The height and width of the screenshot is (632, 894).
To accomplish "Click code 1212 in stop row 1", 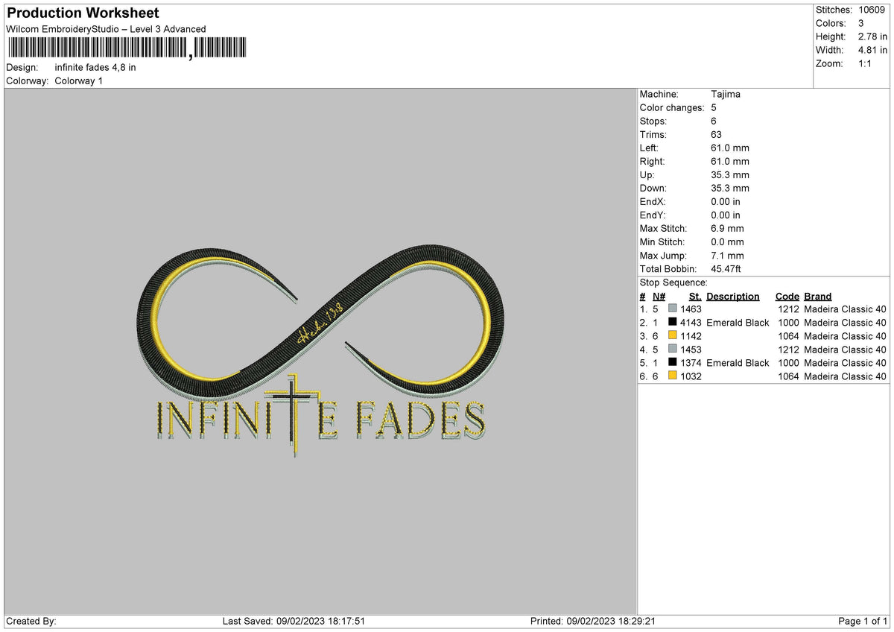I will (788, 309).
